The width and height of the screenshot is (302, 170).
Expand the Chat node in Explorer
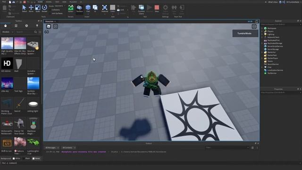click(x=262, y=67)
